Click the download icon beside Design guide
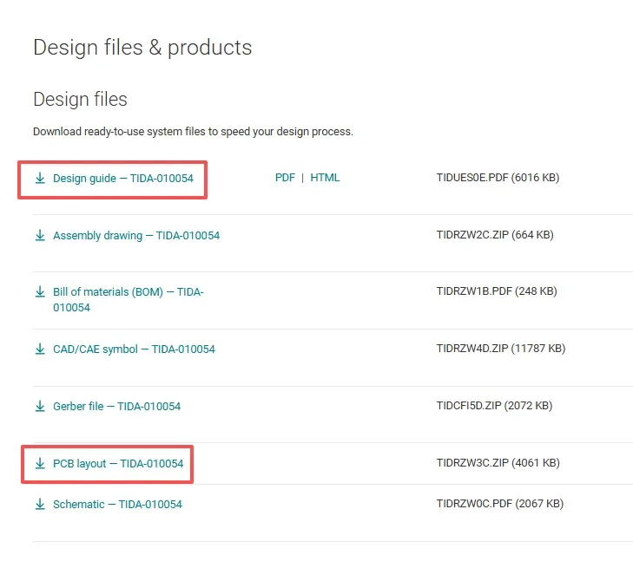Screen dimensions: 633x568 click(x=39, y=179)
